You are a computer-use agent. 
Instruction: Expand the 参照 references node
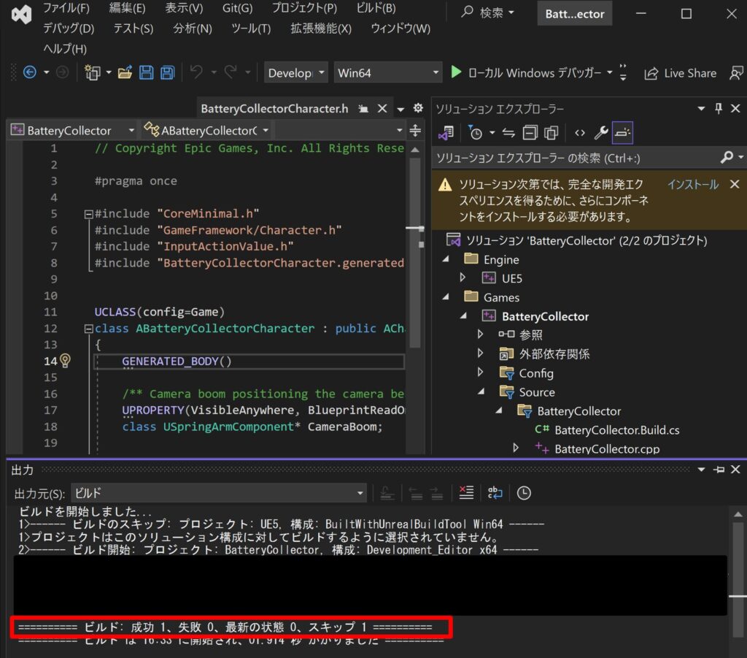pos(480,334)
